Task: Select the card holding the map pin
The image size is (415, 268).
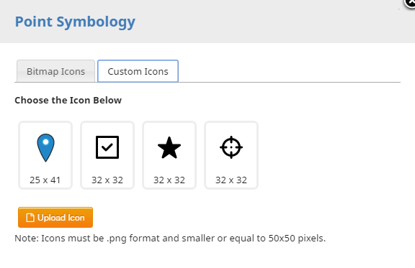Action: click(x=45, y=155)
